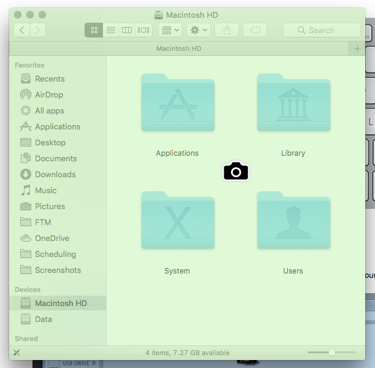Click the Shared section header
Screen dimensions: 375x368
[26, 339]
